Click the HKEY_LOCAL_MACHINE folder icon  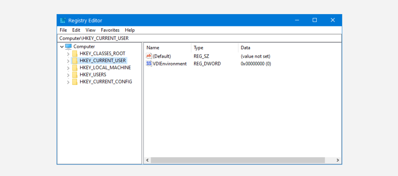pyautogui.click(x=75, y=68)
